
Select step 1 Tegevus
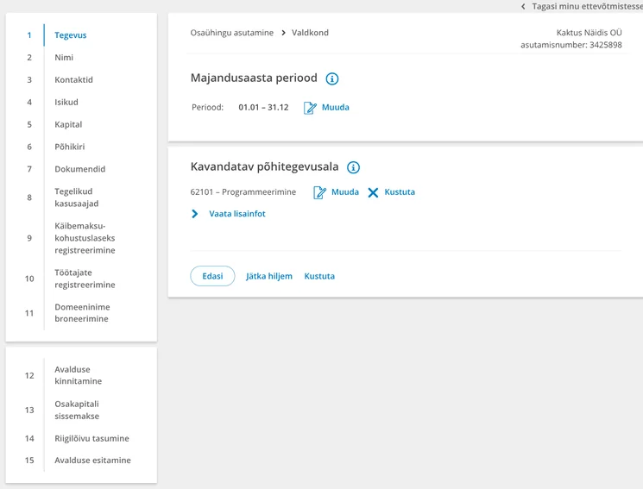71,35
